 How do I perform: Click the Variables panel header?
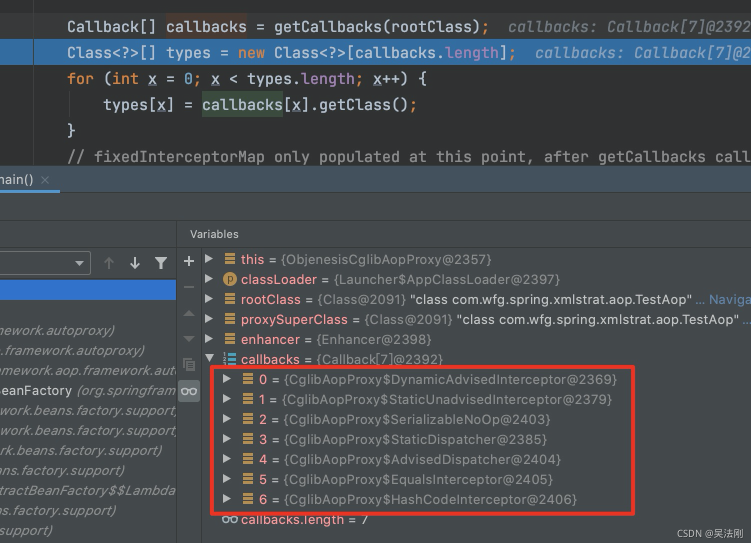(x=214, y=234)
